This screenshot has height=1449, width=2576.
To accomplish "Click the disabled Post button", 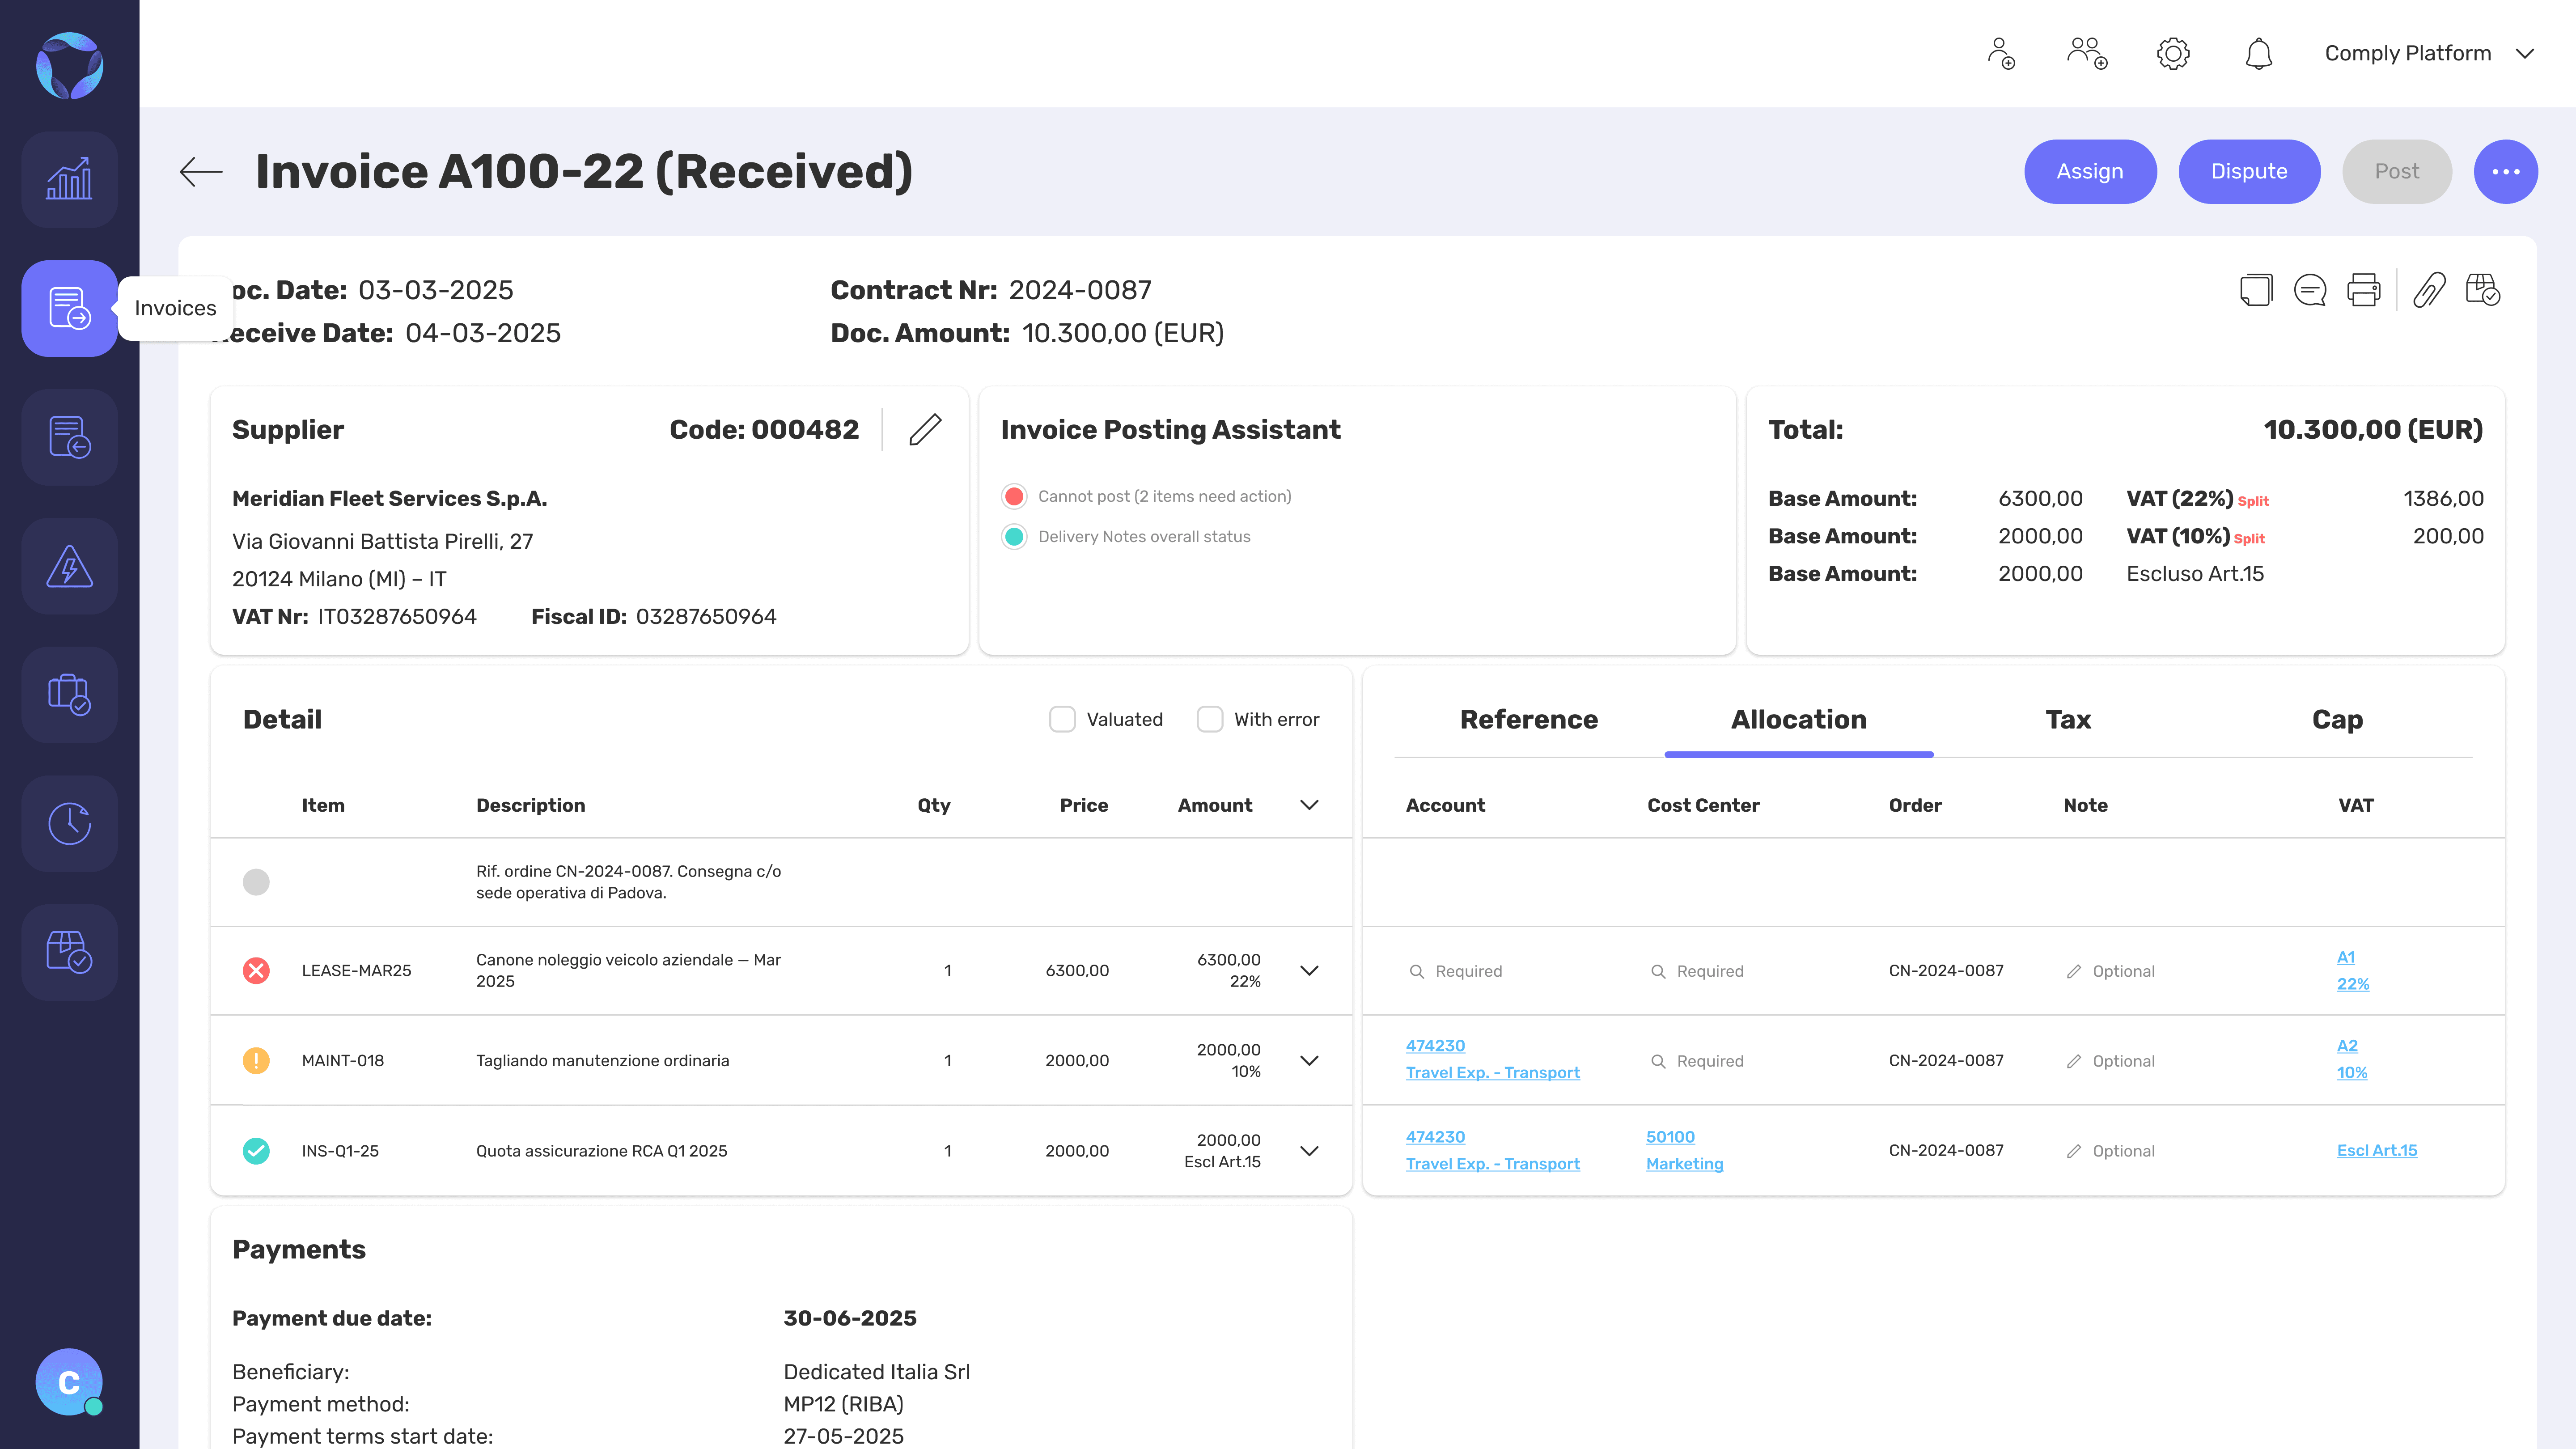I will pyautogui.click(x=2397, y=172).
